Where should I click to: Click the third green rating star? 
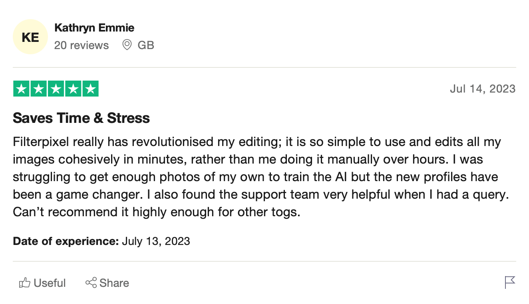(x=56, y=89)
